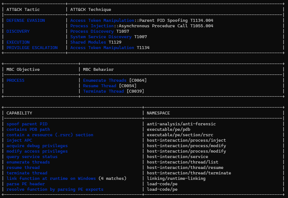
Task: Click the spoof parent PID capability
Action: tap(27, 124)
